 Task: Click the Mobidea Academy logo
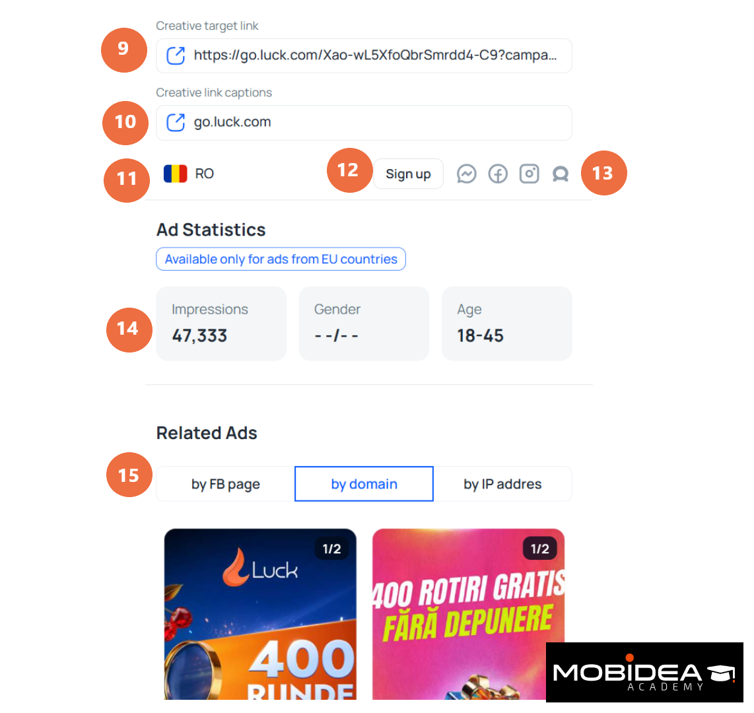pos(644,672)
